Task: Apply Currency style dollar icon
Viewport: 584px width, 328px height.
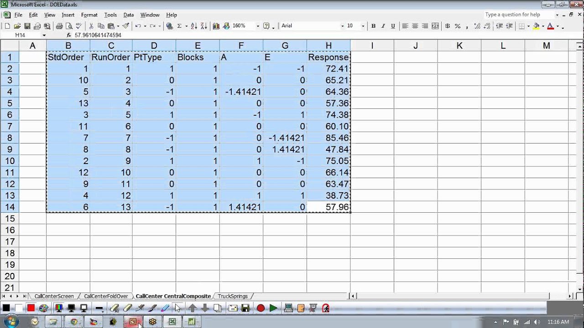Action: coord(448,26)
